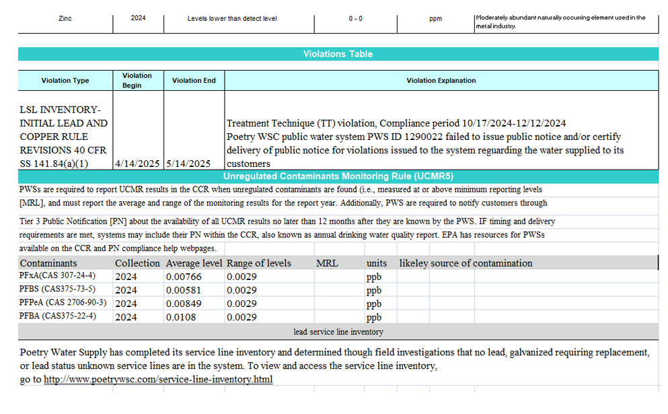Click the Average level column header

[194, 263]
